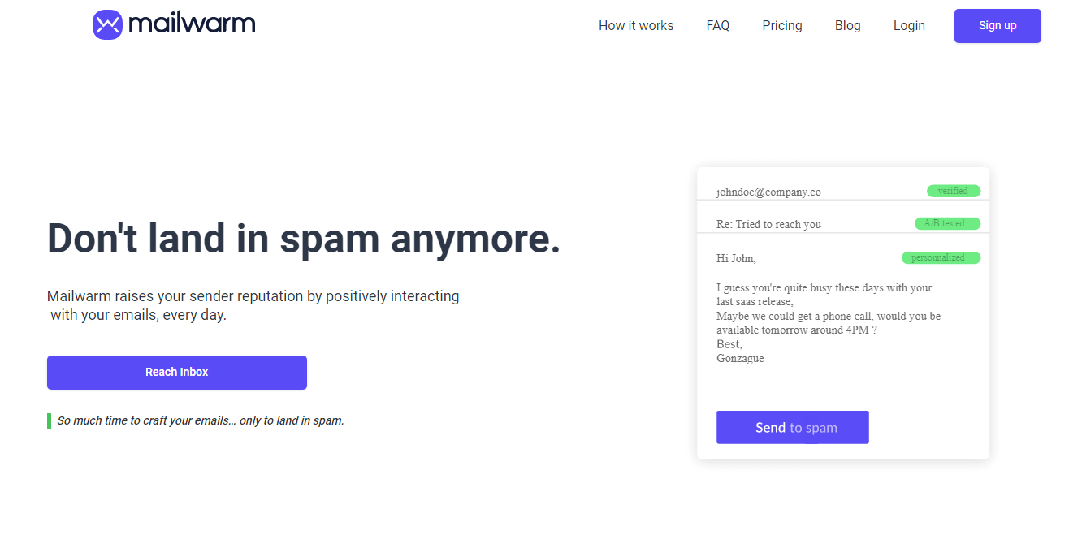Open the Pricing page

coord(782,26)
